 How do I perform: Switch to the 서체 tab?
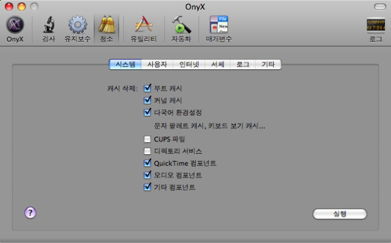[217, 64]
